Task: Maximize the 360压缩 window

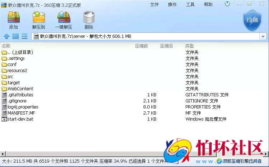Action: (249, 4)
